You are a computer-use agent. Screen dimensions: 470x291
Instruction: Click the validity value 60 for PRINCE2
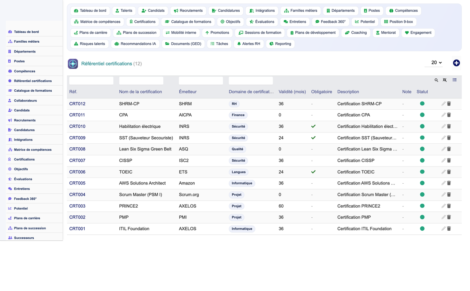coord(281,206)
